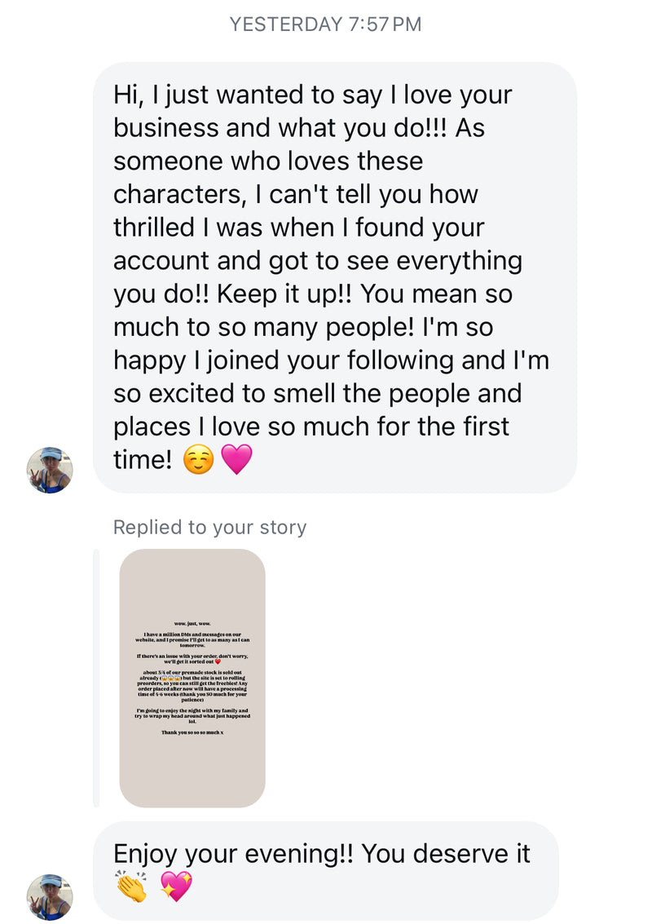
Task: Tap the sender's avatar beside the long message
Action: pos(50,471)
